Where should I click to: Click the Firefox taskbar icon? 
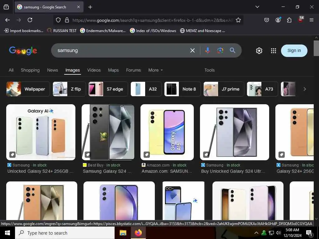point(138,233)
